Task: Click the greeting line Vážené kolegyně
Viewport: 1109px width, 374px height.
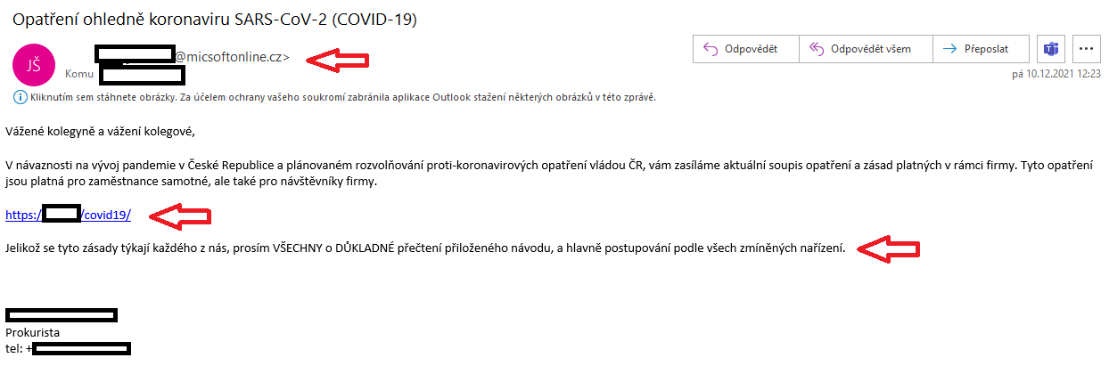Action: (100, 132)
